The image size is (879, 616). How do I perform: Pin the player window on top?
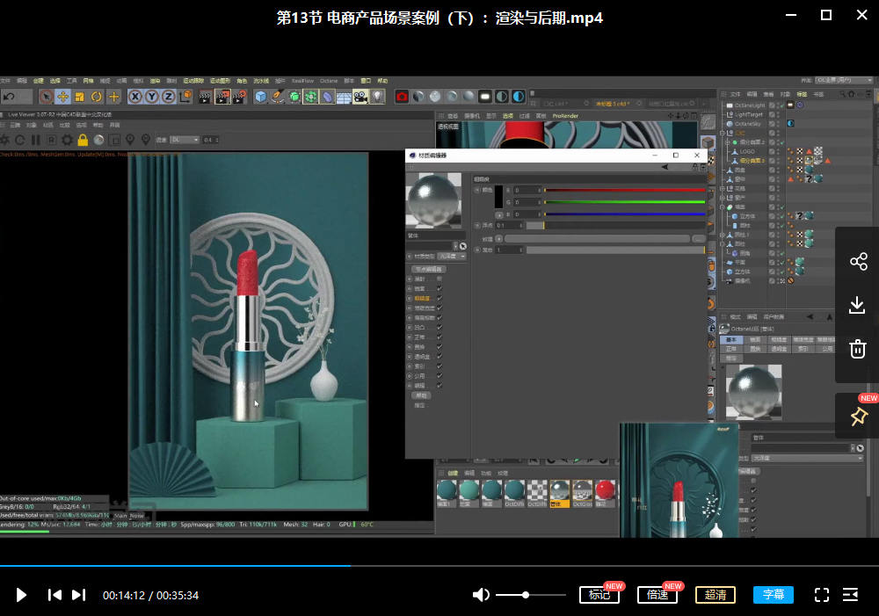(858, 417)
